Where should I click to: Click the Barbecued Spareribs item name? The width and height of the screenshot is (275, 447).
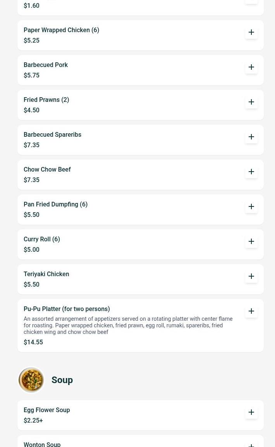pos(52,135)
